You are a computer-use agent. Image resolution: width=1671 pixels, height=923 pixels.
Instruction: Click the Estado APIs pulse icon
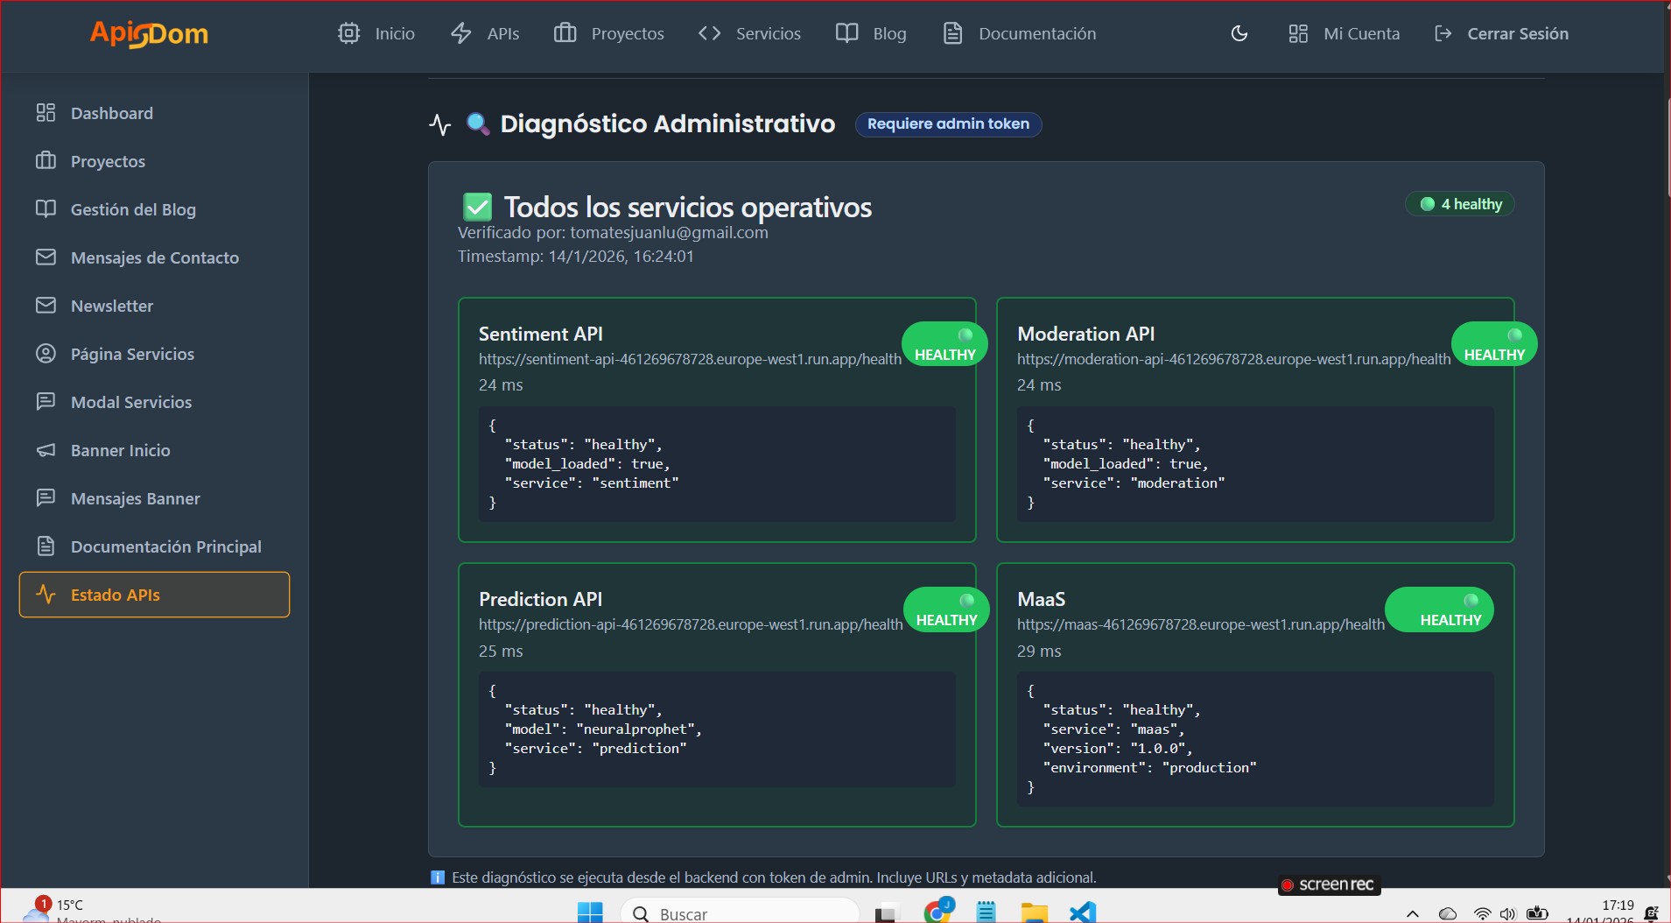point(46,594)
